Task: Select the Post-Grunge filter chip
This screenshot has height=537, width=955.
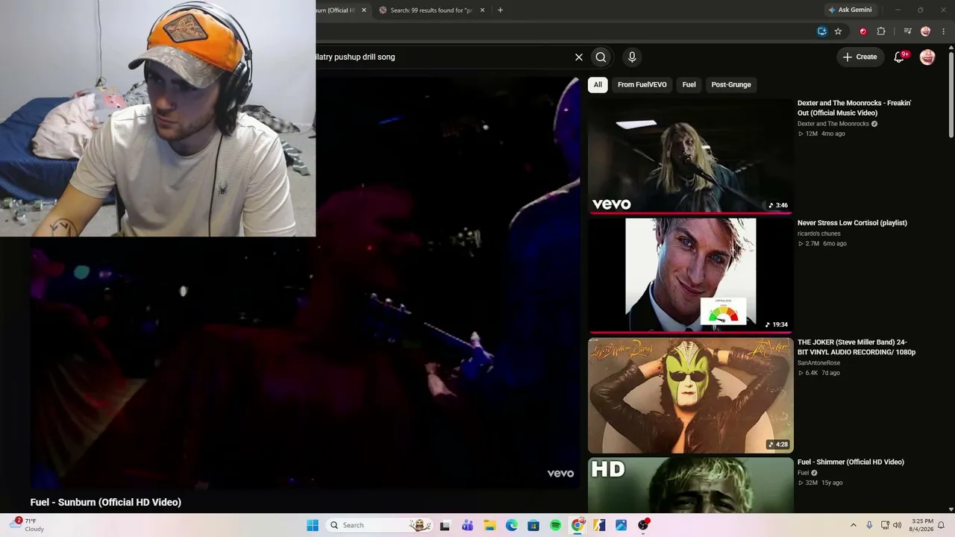Action: click(x=731, y=84)
